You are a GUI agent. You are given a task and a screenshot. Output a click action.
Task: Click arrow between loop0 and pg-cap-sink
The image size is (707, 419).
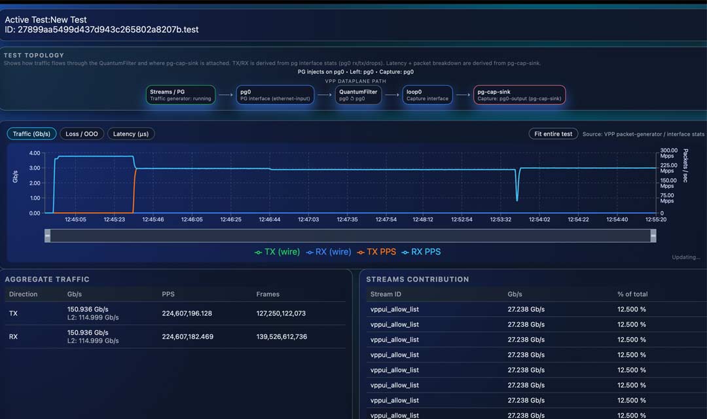463,95
